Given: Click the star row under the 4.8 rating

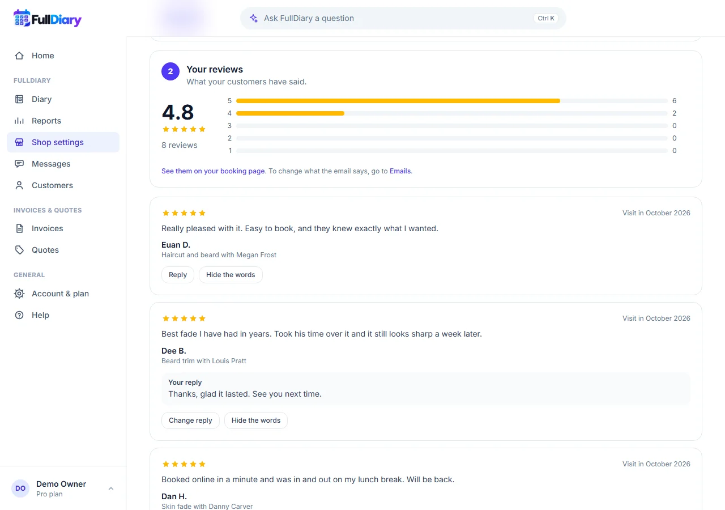Looking at the screenshot, I should point(184,129).
